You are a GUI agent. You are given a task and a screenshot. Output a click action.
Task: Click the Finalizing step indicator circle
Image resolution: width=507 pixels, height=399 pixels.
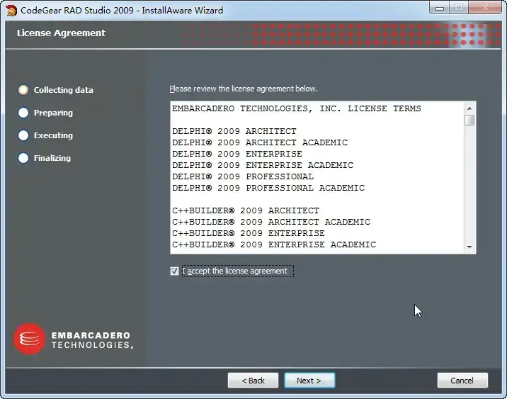point(23,158)
